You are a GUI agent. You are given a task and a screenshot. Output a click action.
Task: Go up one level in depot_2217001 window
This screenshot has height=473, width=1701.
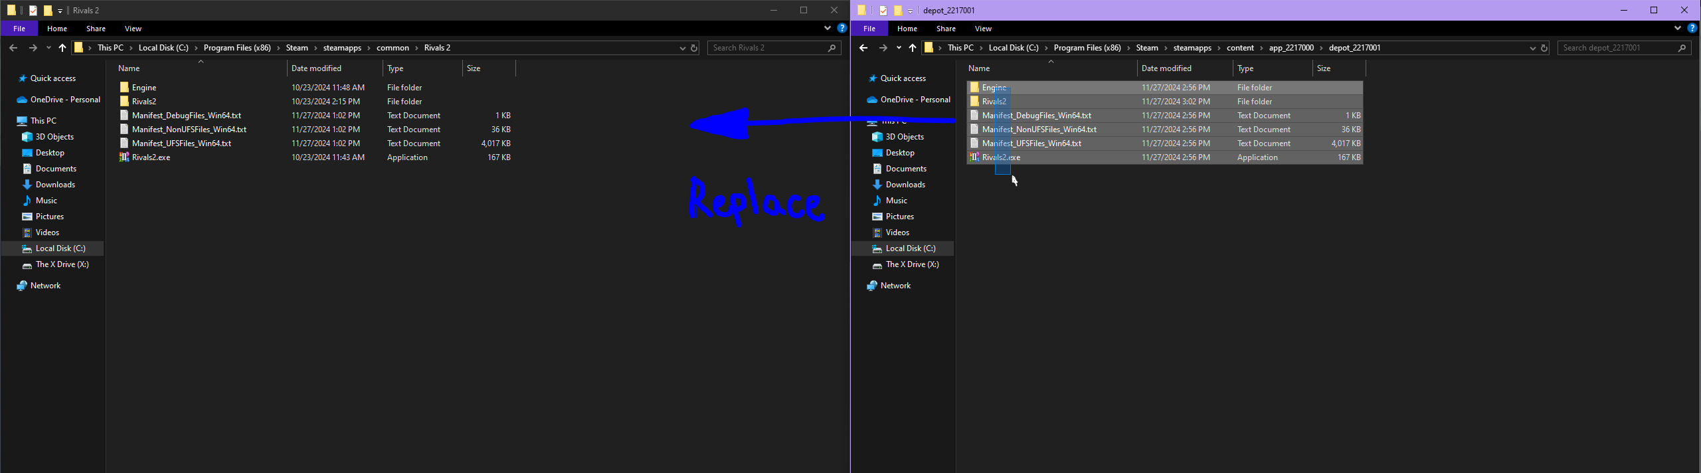[913, 48]
